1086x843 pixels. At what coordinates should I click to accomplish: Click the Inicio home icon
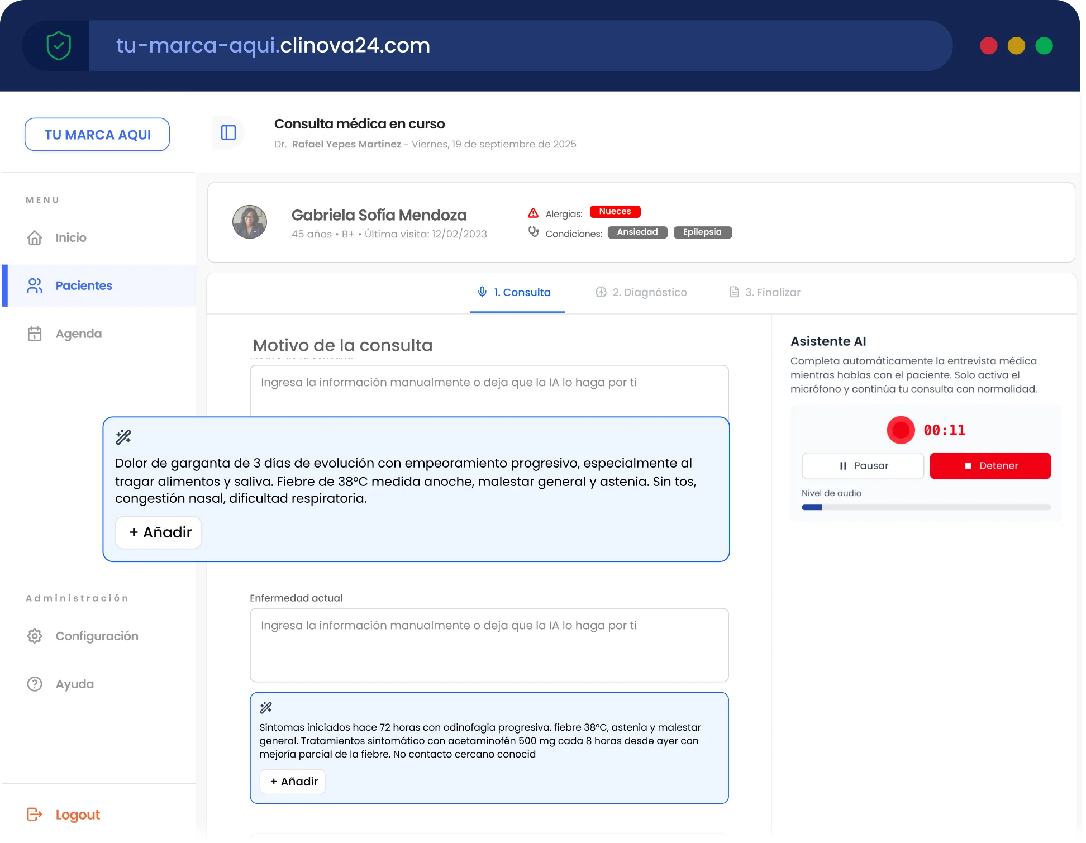pos(35,238)
